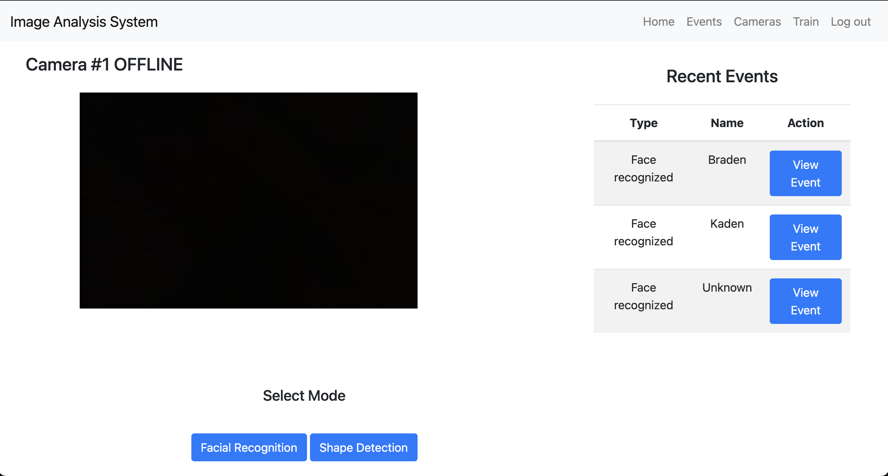
Task: Click the Type column header
Action: tap(643, 123)
